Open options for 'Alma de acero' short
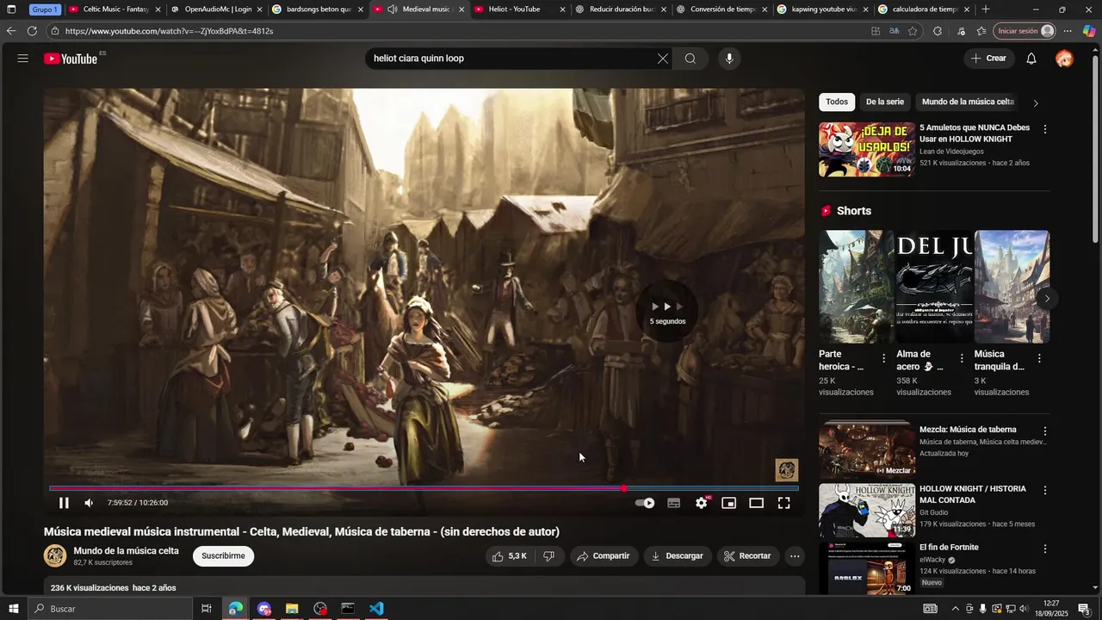 point(962,358)
